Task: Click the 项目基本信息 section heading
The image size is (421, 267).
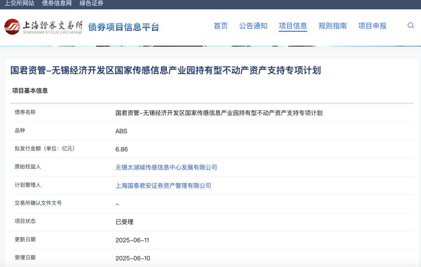Action: click(30, 91)
